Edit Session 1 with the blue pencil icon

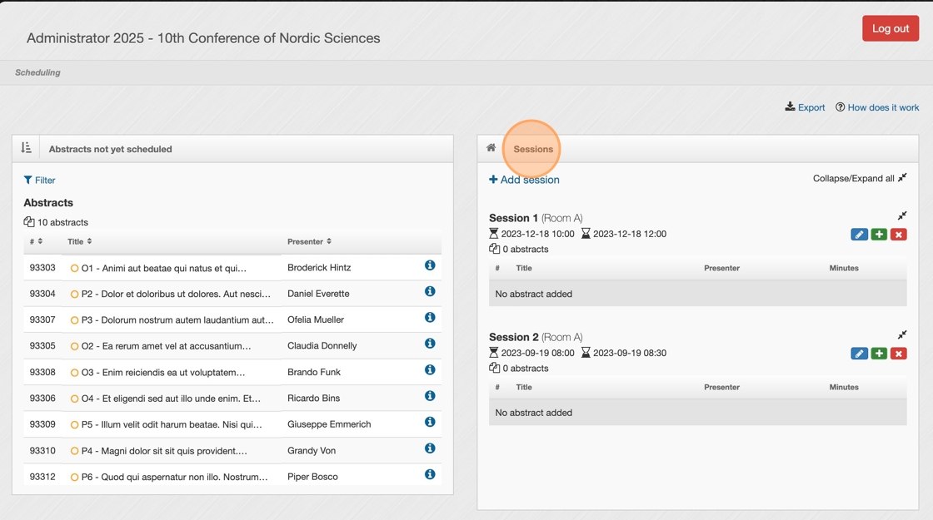[x=859, y=235]
